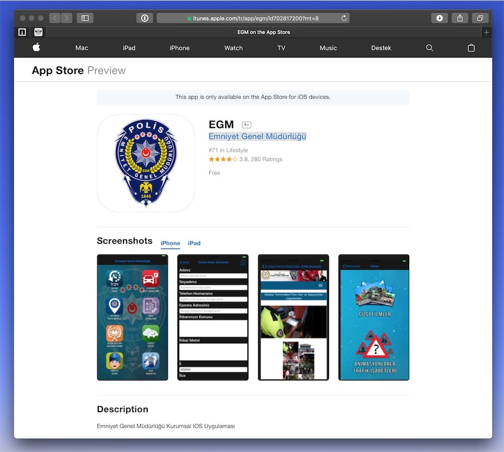Open a new tab with plus button
Image resolution: width=504 pixels, height=452 pixels.
point(486,32)
